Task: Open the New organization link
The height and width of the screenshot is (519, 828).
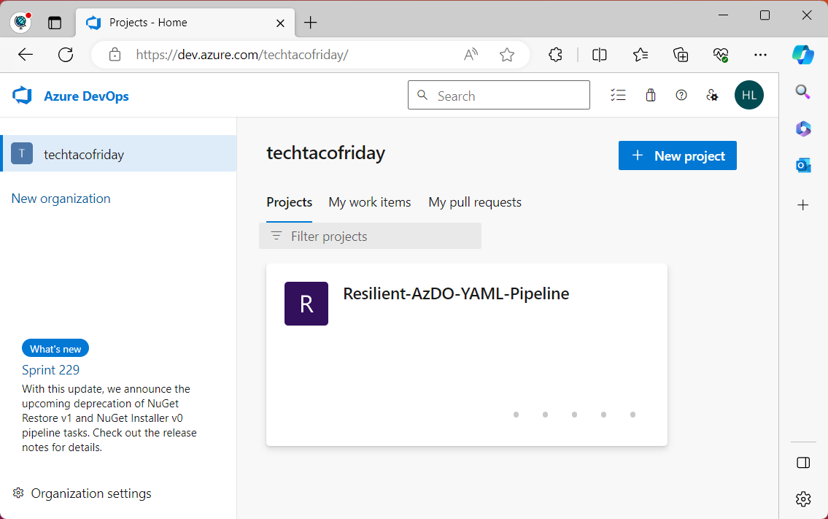Action: (x=61, y=199)
